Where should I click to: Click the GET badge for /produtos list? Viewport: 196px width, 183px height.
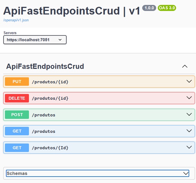click(17, 131)
